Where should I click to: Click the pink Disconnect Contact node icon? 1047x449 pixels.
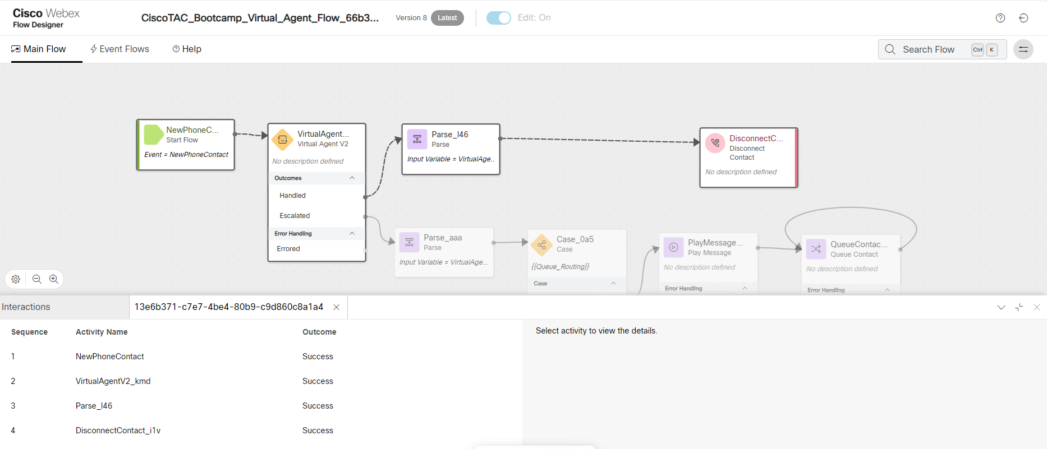point(715,143)
